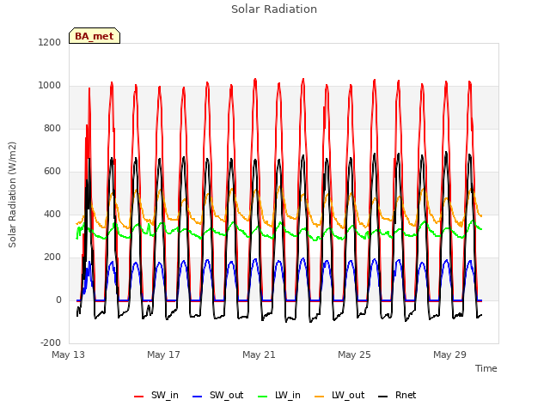Toggle the Rnet legend entry
Image resolution: width=550 pixels, height=412 pixels.
397,395
